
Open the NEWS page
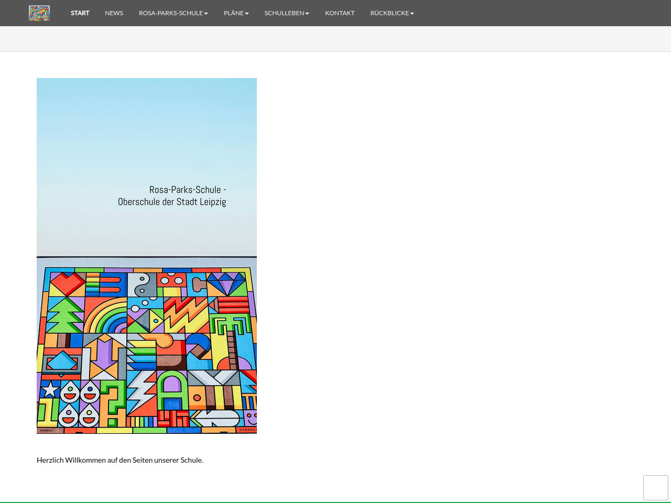114,13
